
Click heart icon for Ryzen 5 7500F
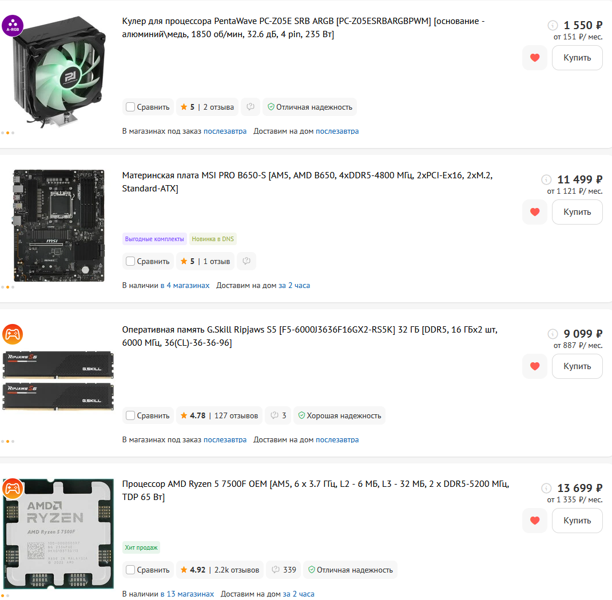(535, 521)
